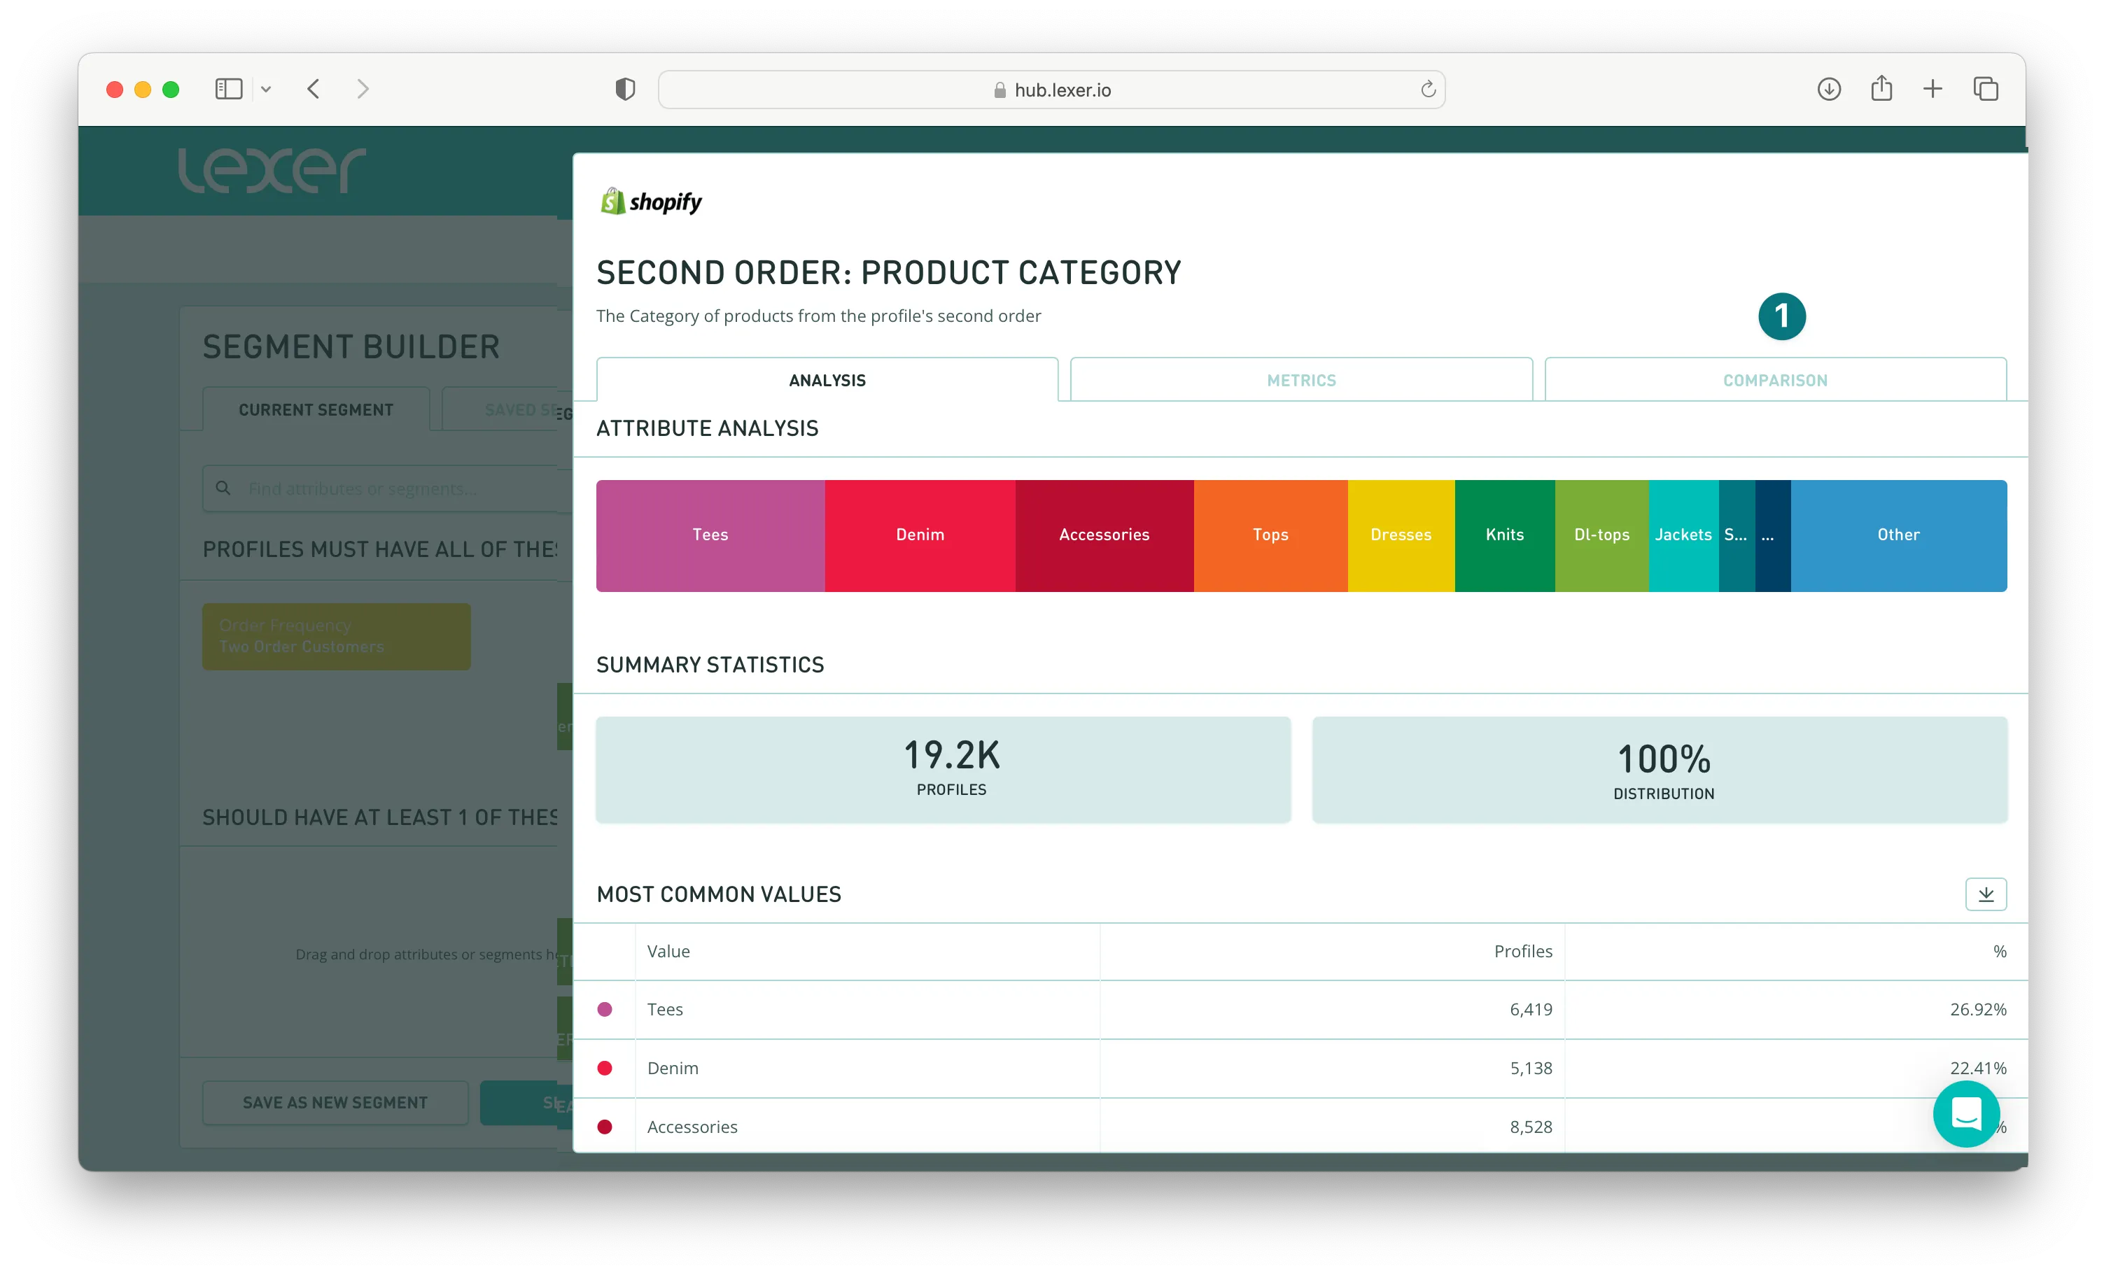Viewport: 2104px width, 1275px height.
Task: Open the Comparison tab
Action: pyautogui.click(x=1774, y=380)
